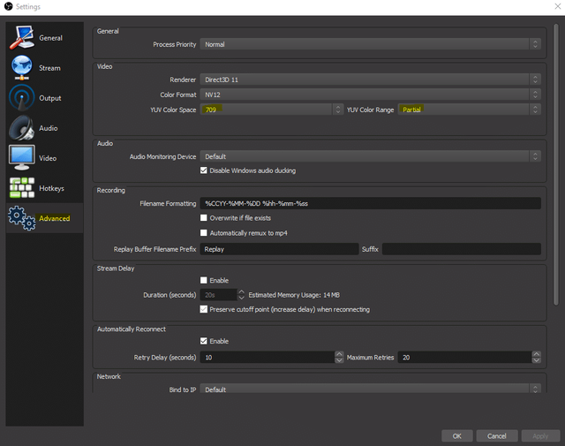This screenshot has width=565, height=446.
Task: Click the Replay Buffer Suffix field
Action: (x=461, y=249)
